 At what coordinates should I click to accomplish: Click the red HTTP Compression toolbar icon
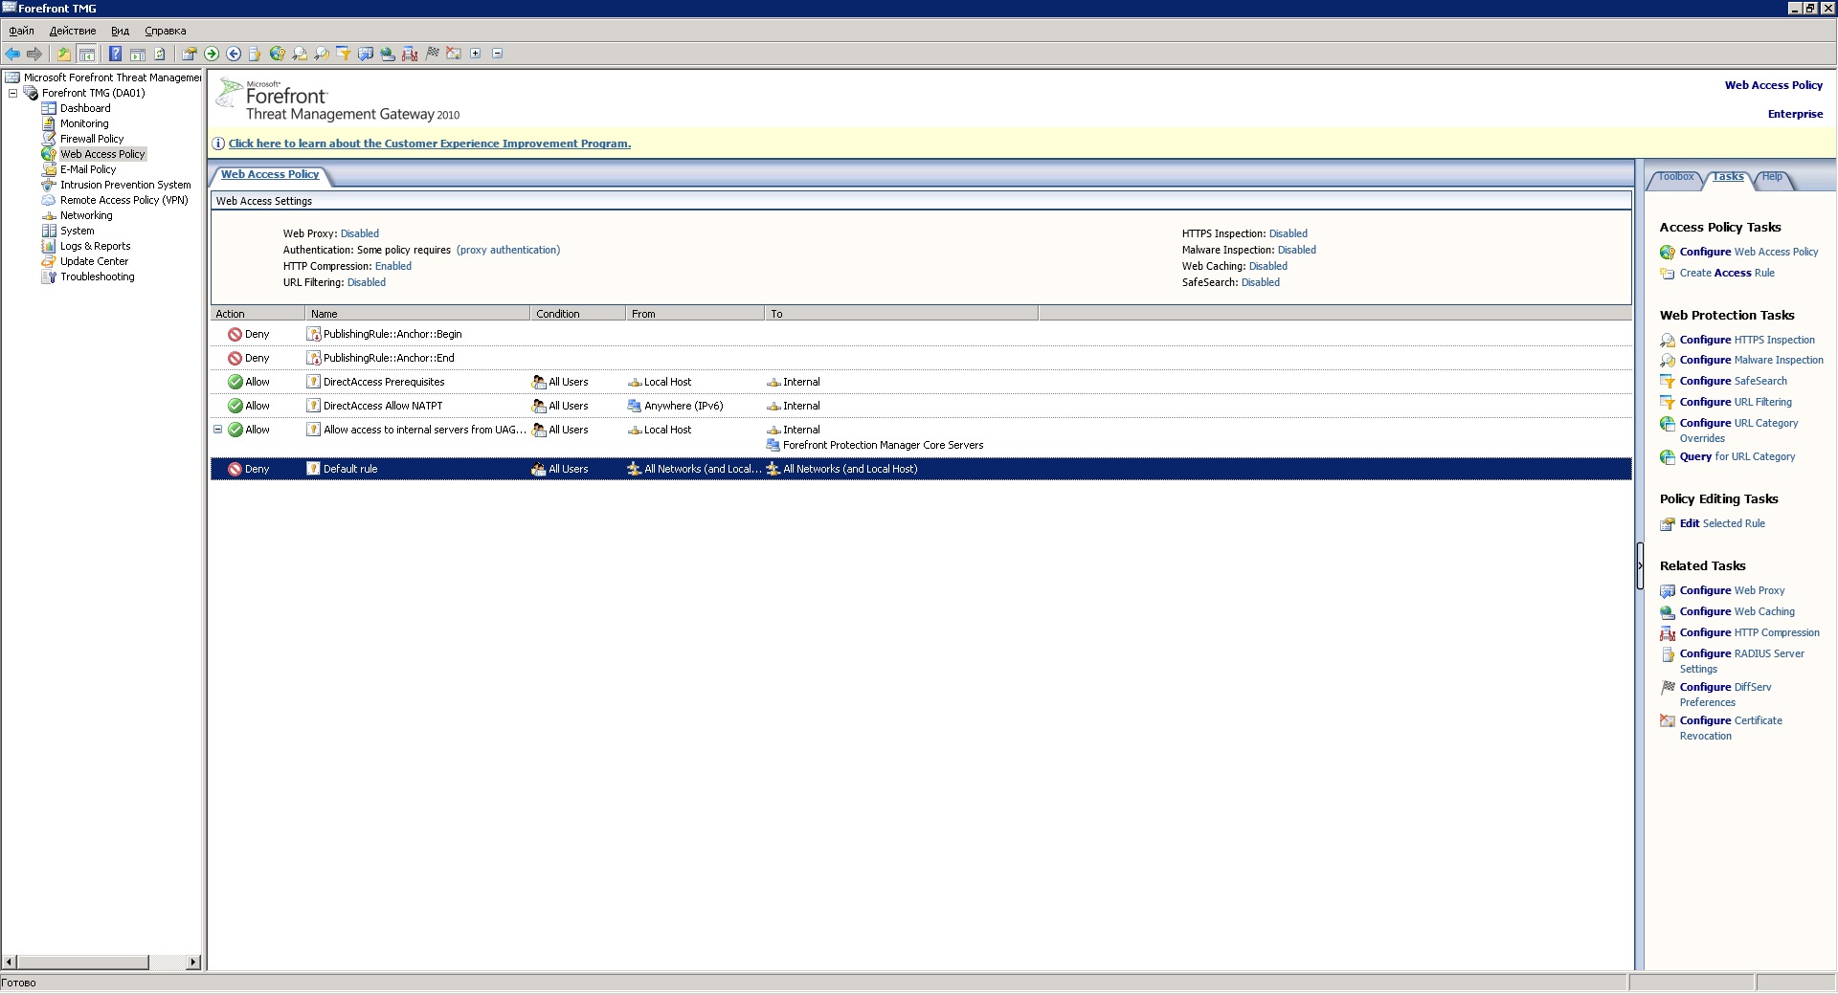(x=410, y=54)
